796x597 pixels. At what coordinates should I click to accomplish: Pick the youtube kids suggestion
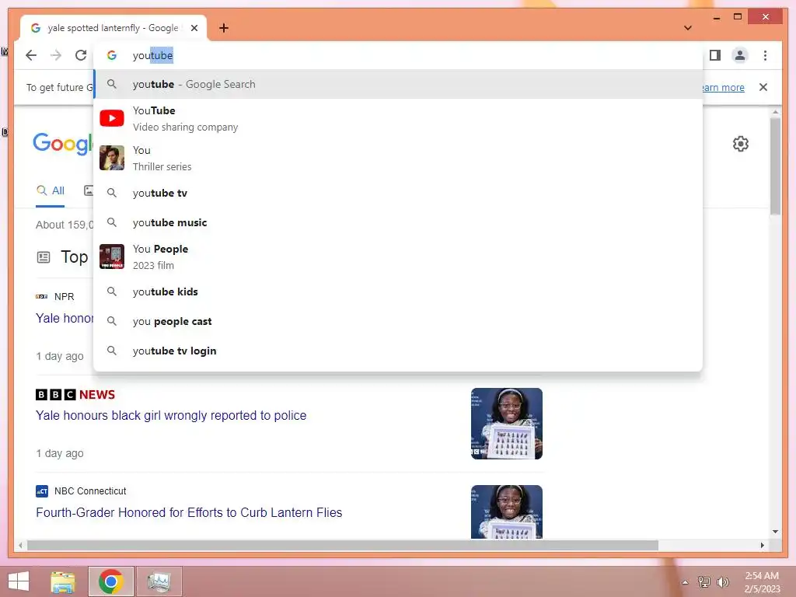click(x=399, y=292)
